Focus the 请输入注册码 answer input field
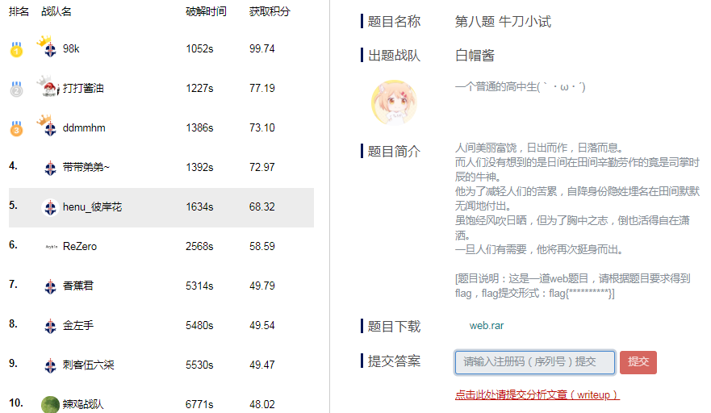The width and height of the screenshot is (711, 413). (x=535, y=362)
